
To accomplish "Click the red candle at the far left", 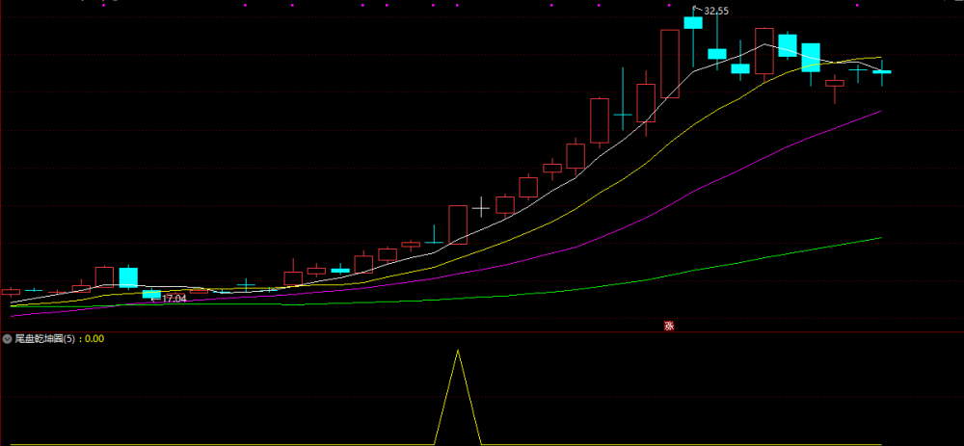I will click(11, 292).
